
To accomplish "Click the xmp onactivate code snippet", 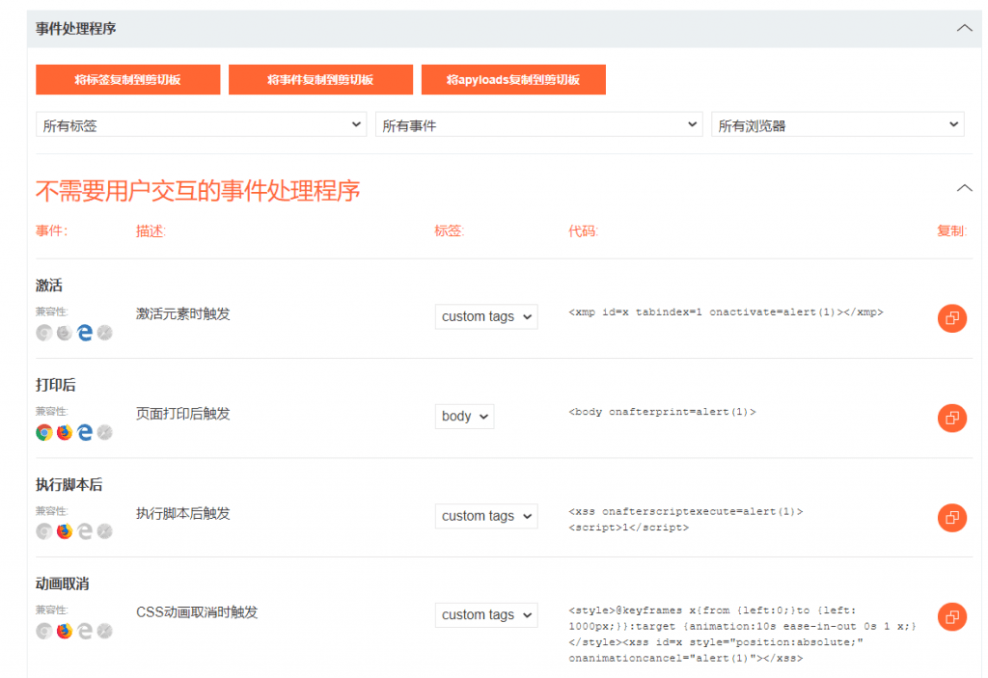I will (x=726, y=312).
